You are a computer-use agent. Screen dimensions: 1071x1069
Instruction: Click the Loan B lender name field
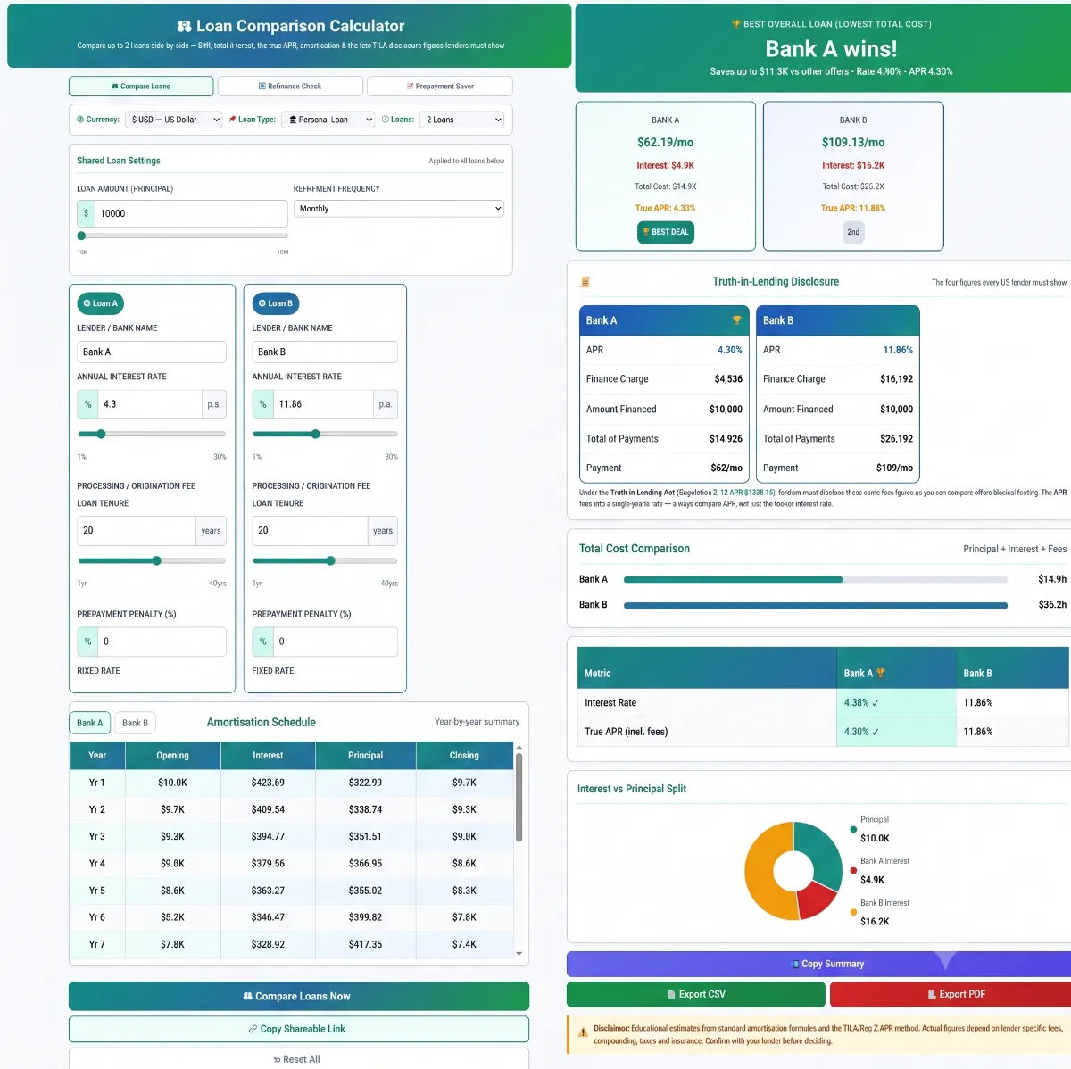click(x=325, y=352)
